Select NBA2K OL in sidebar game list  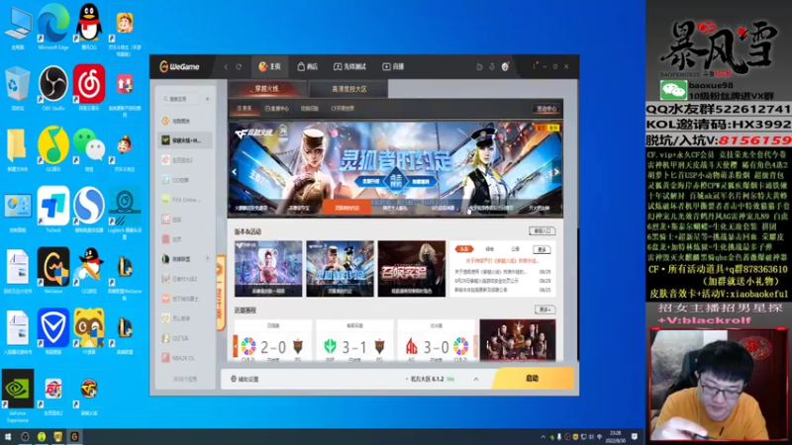point(185,358)
